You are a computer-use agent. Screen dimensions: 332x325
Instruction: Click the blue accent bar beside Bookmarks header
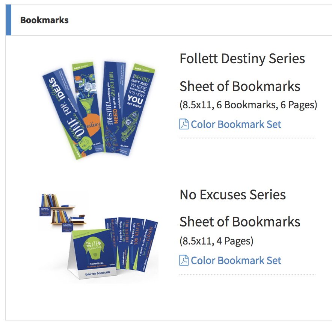coord(8,20)
